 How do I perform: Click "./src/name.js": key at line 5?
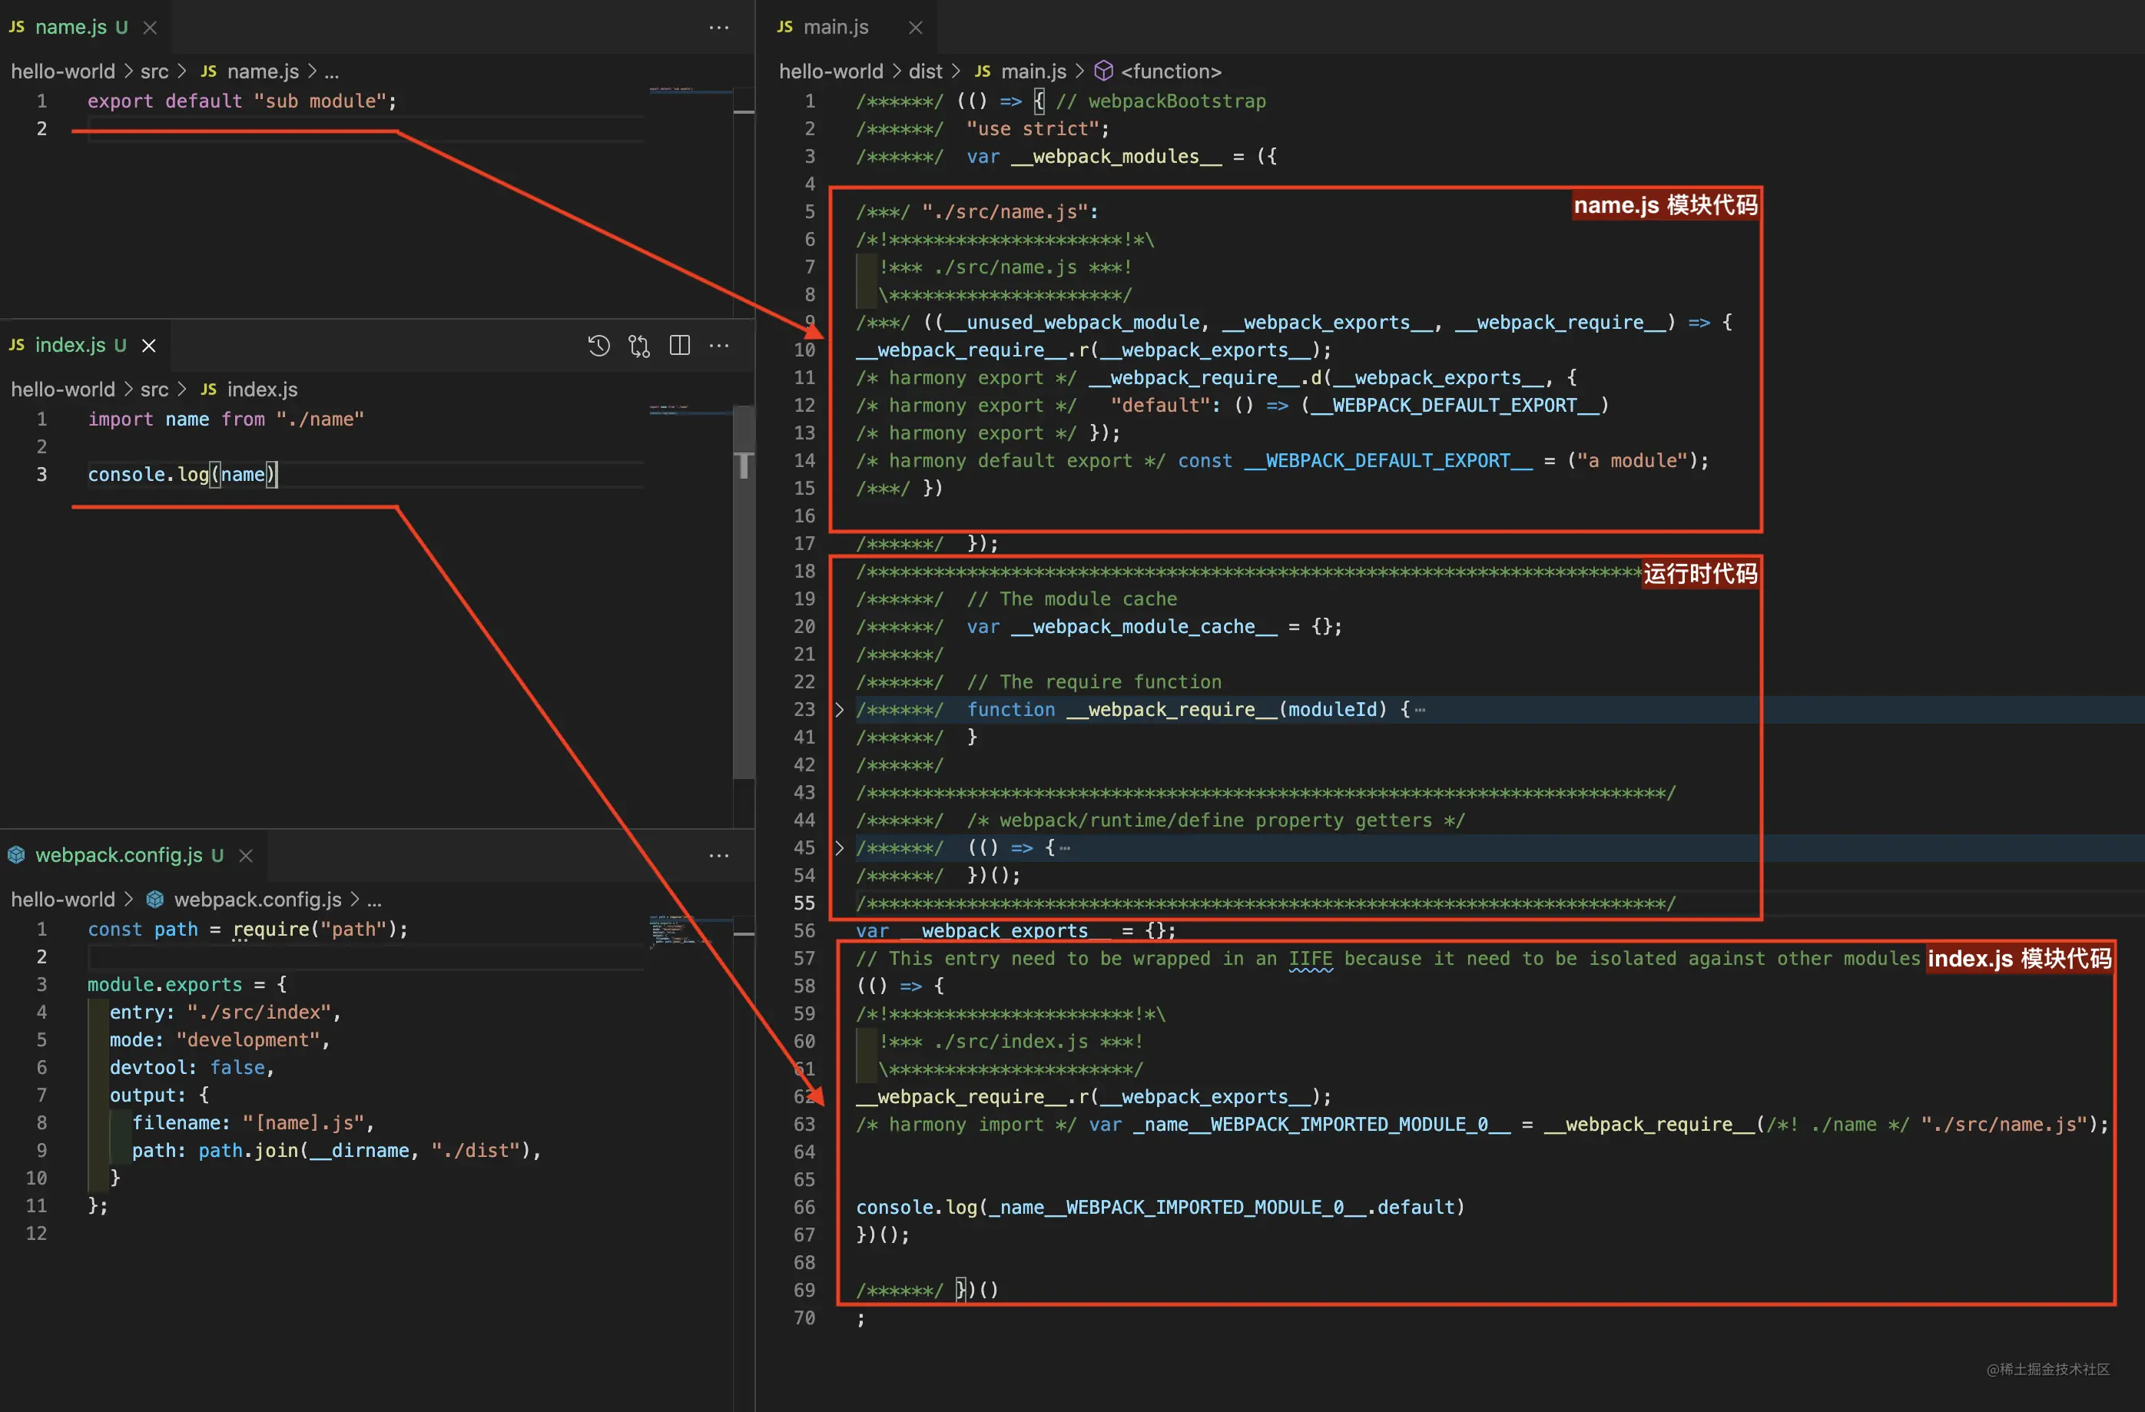[1010, 212]
